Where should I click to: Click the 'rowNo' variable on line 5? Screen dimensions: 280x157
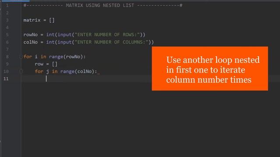[31, 34]
